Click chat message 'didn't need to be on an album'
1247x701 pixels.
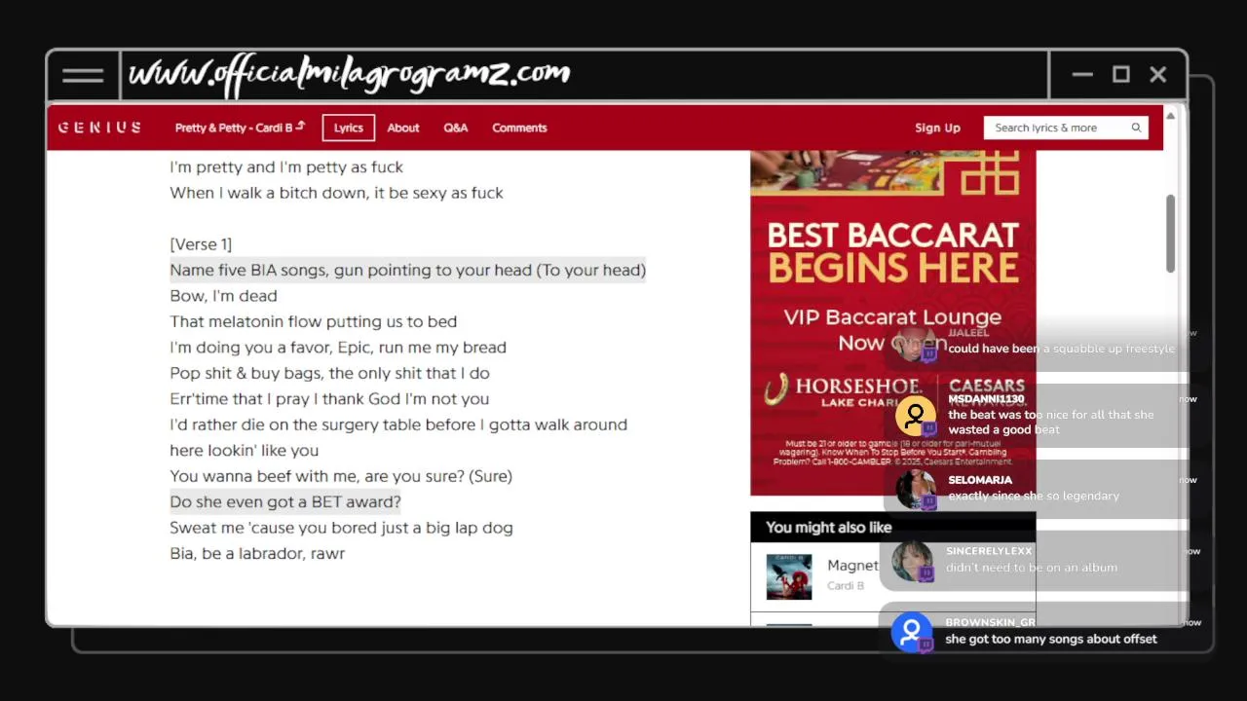tap(1032, 567)
